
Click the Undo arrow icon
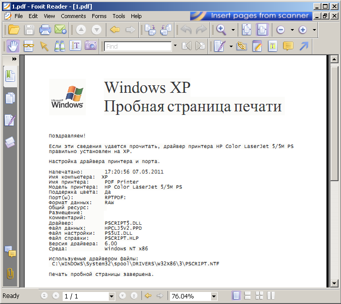[186, 30]
